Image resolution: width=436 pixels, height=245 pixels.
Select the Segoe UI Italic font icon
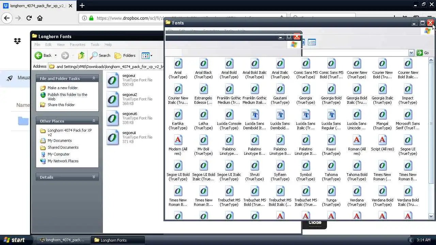tap(229, 166)
